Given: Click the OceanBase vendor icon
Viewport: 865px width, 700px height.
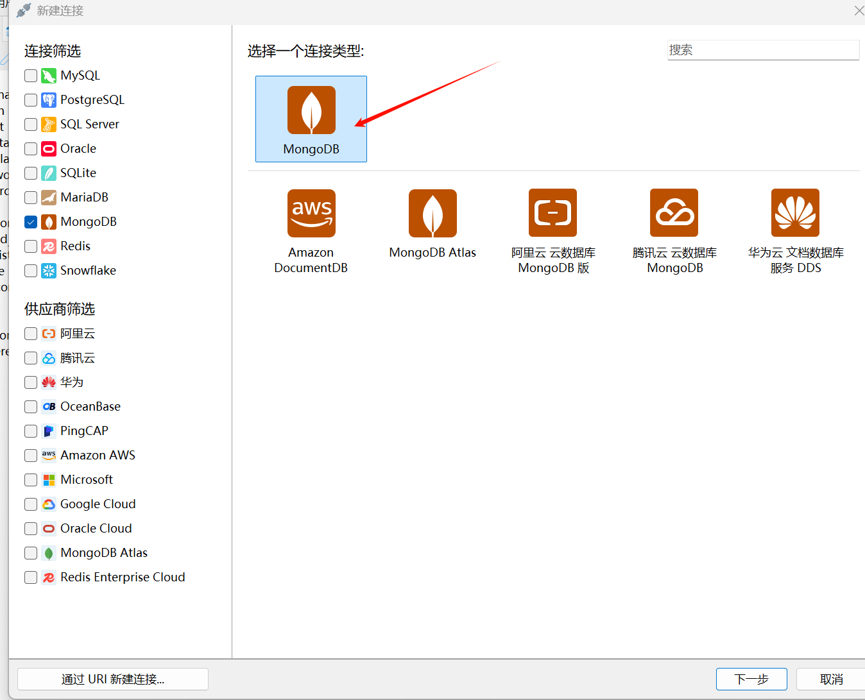Looking at the screenshot, I should 49,407.
